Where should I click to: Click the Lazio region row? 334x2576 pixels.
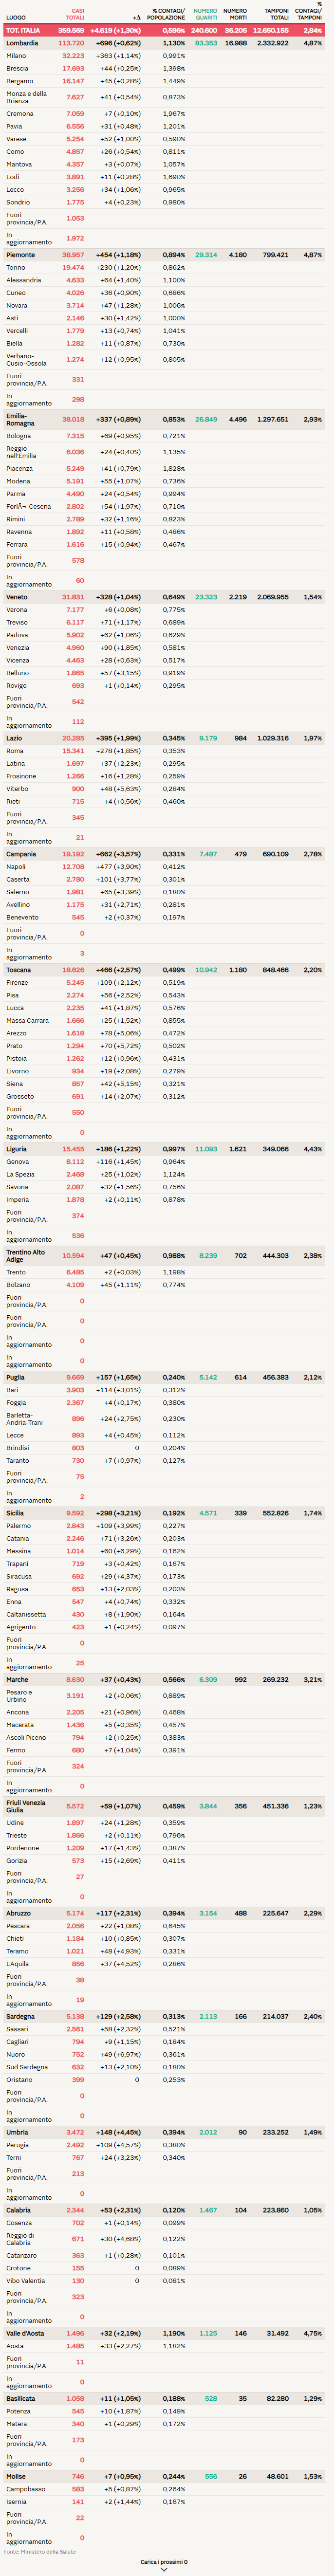pos(14,738)
